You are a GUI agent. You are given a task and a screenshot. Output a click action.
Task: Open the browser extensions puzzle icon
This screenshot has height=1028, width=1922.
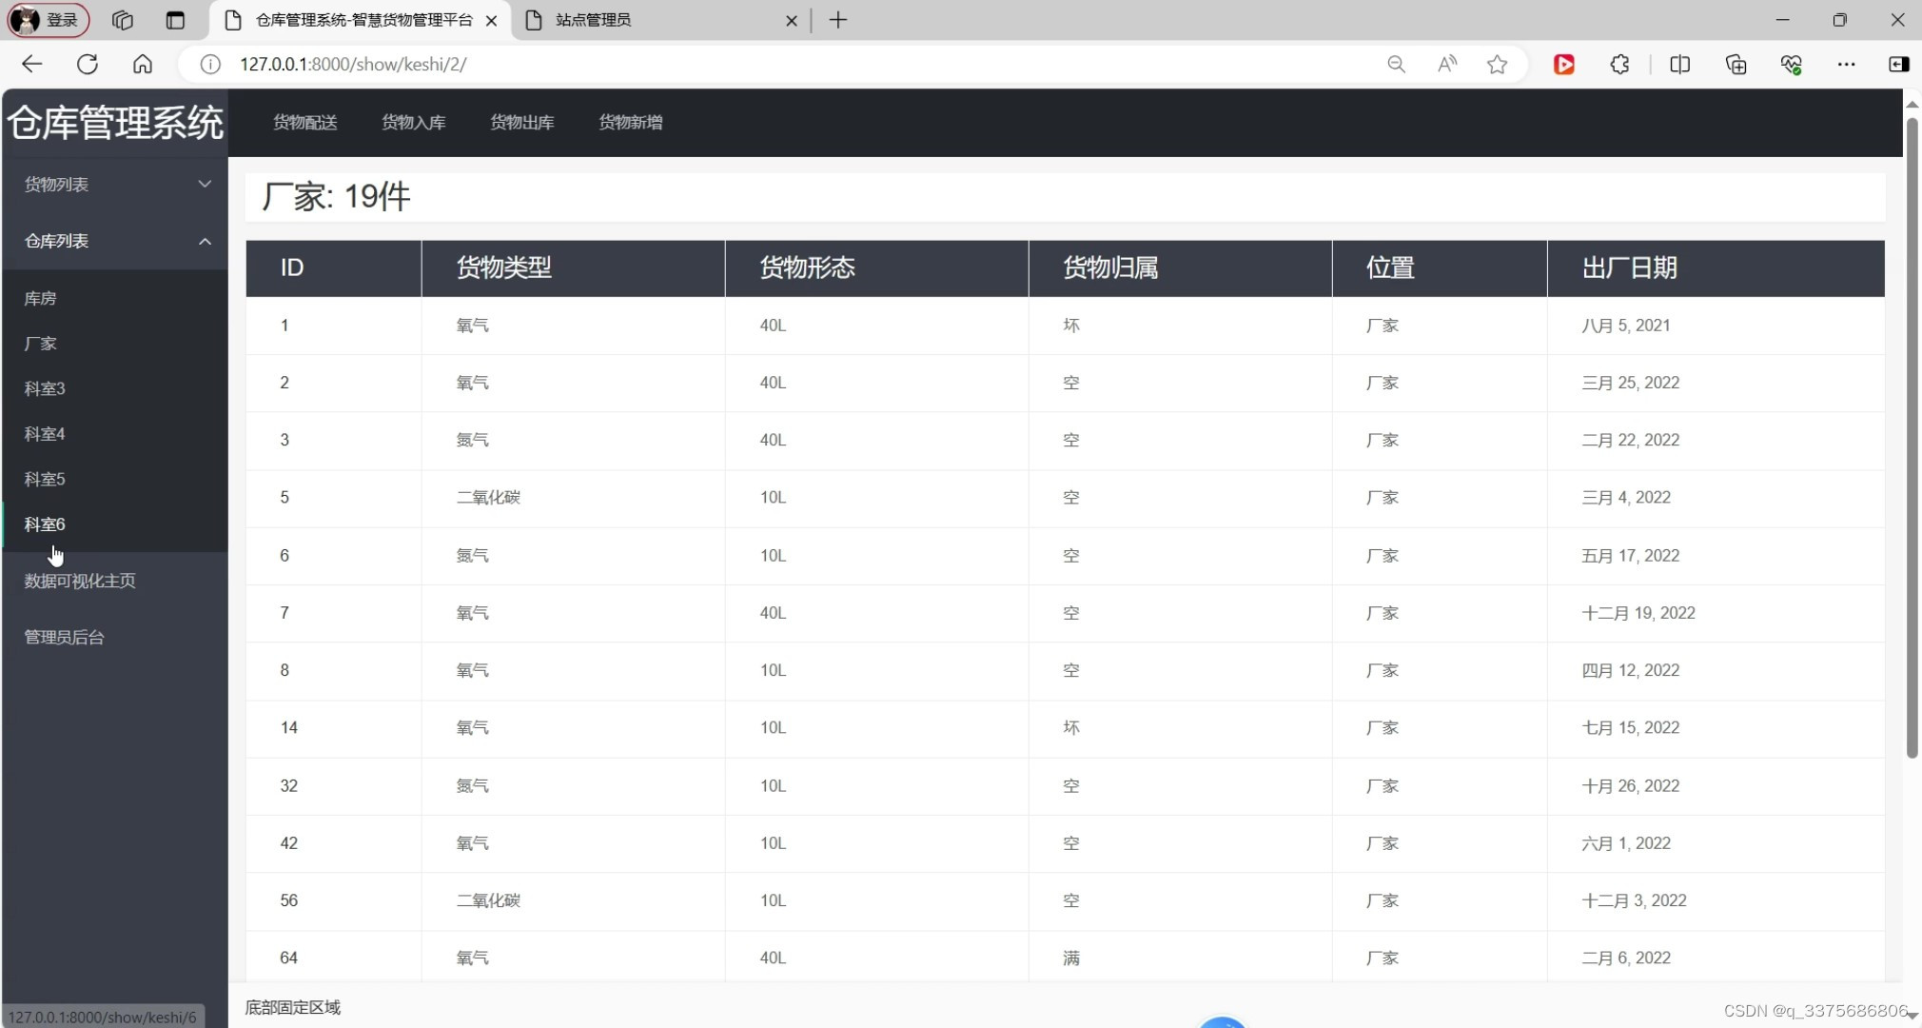tap(1619, 64)
